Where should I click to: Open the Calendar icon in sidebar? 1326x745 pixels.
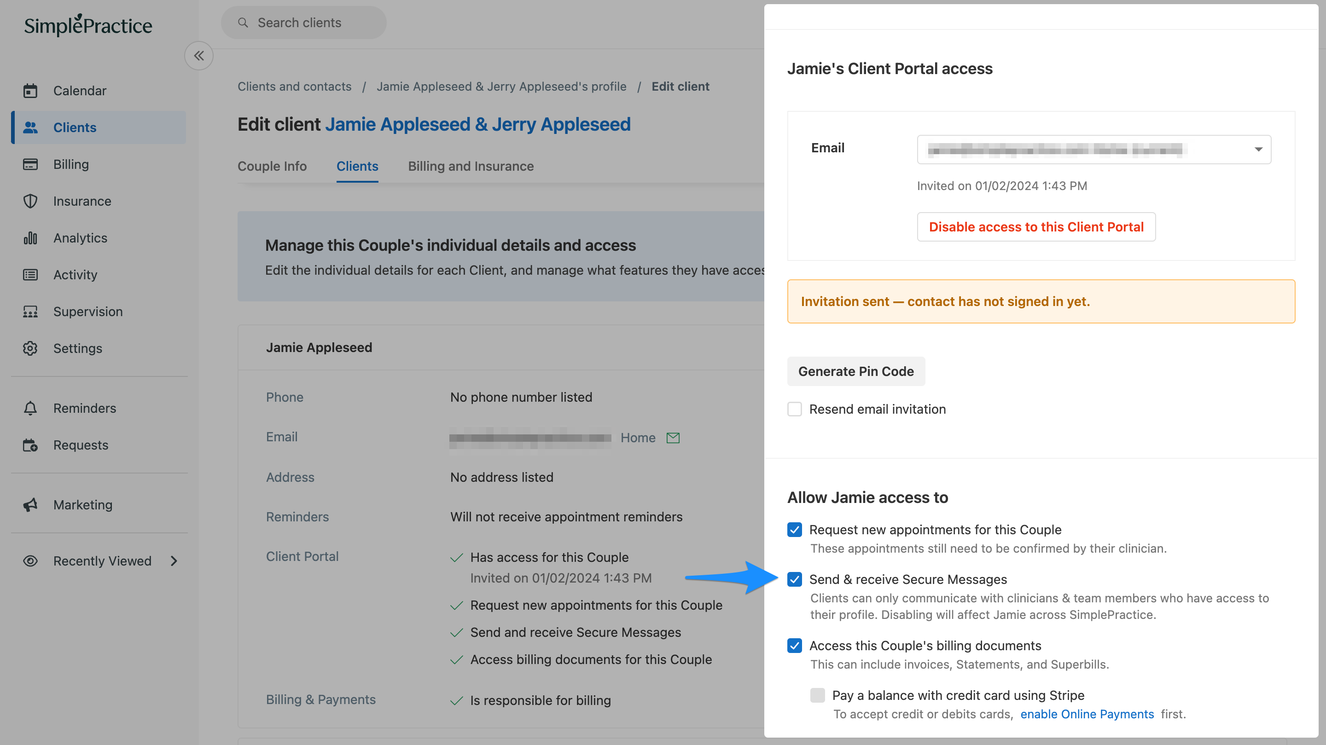point(30,91)
